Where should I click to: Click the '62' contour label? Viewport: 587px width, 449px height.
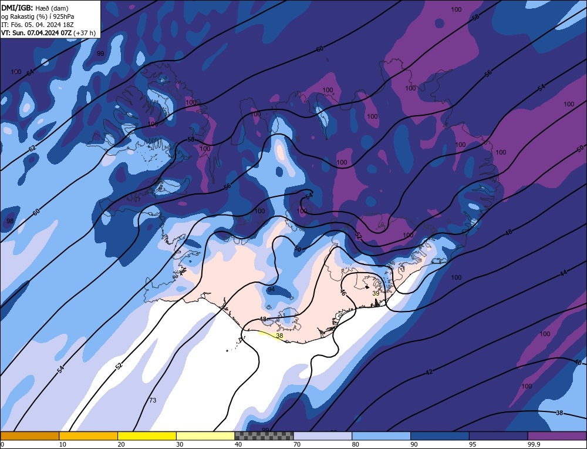(32, 148)
